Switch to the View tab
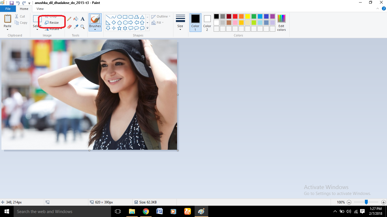Image resolution: width=387 pixels, height=217 pixels. [40, 9]
